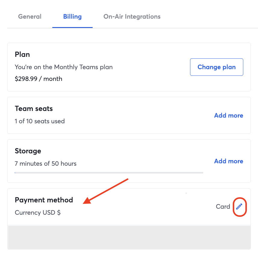
Task: Click the Team seats heading
Action: [34, 109]
